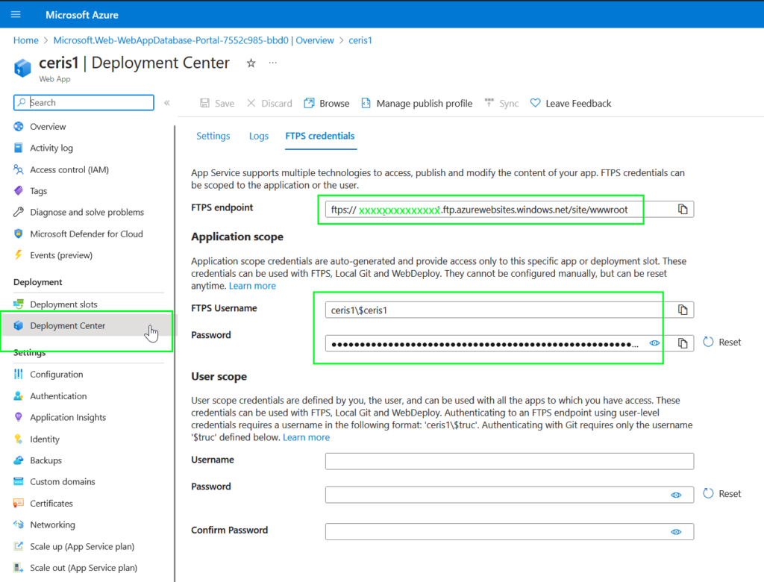Click the FTPS Username field
This screenshot has width=764, height=582.
click(498, 310)
